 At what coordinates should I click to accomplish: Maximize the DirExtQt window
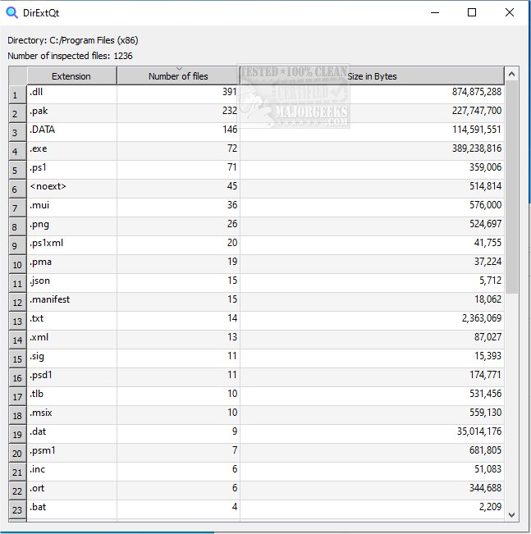pyautogui.click(x=472, y=13)
